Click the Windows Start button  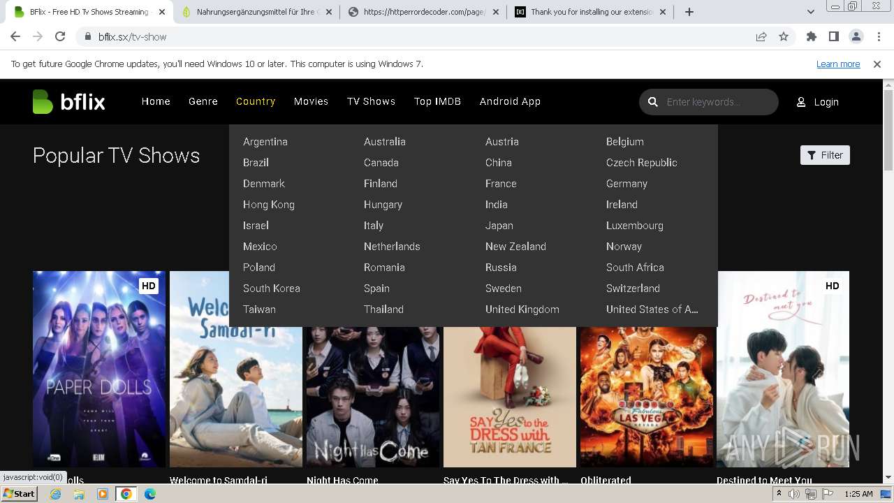tap(20, 494)
